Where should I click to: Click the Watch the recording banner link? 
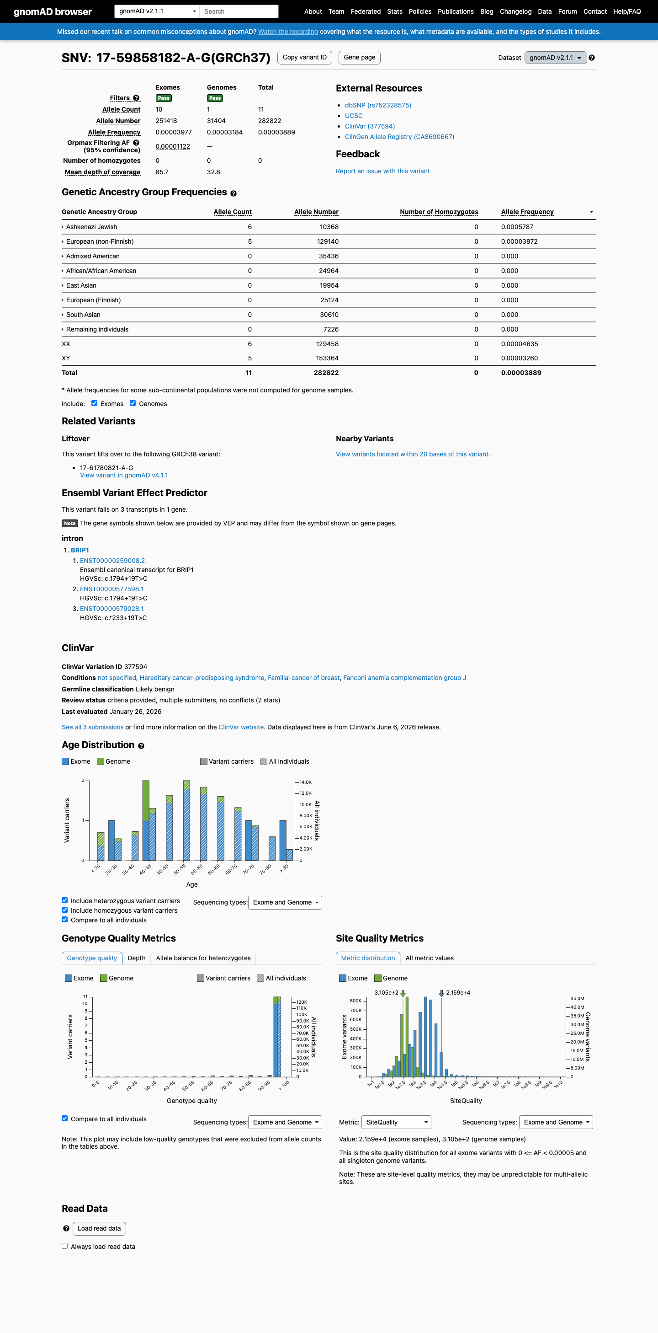(x=288, y=32)
